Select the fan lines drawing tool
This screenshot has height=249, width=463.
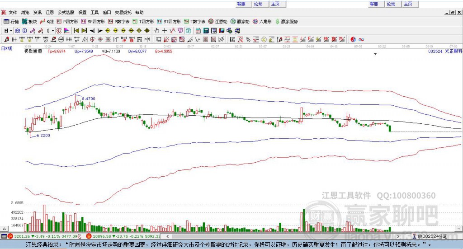(x=166, y=39)
